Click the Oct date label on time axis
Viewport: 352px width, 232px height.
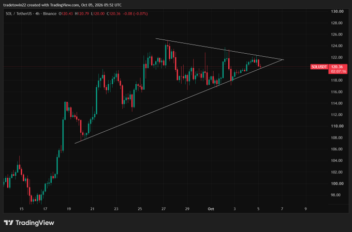coord(211,209)
